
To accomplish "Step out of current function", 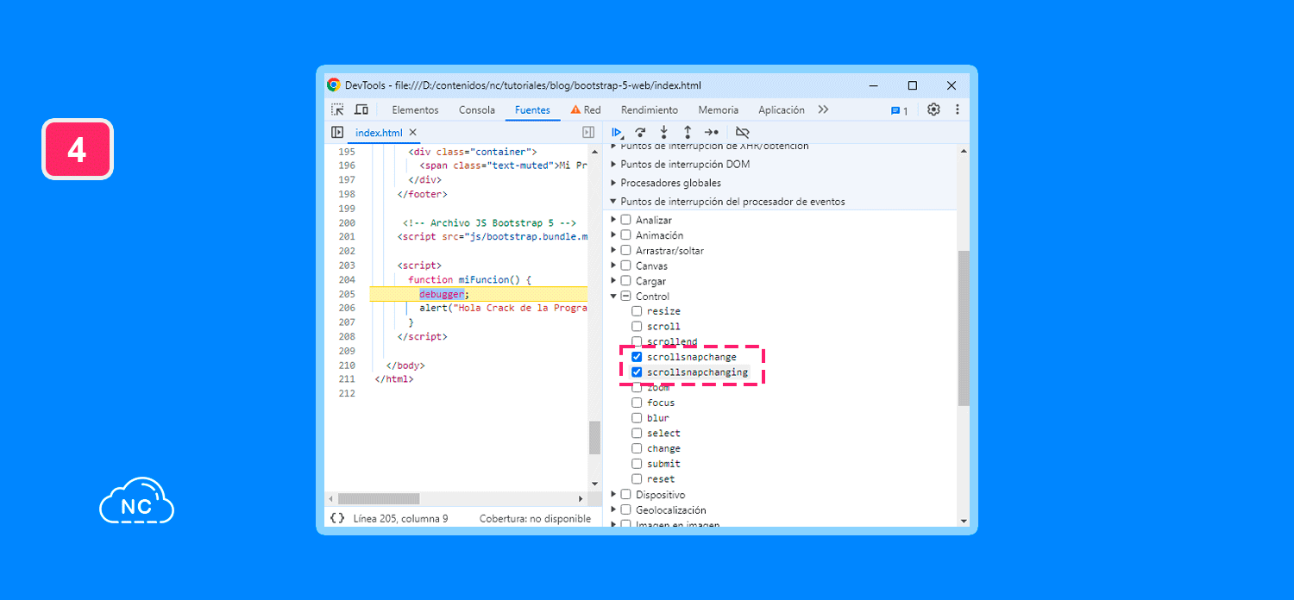I will pyautogui.click(x=688, y=132).
